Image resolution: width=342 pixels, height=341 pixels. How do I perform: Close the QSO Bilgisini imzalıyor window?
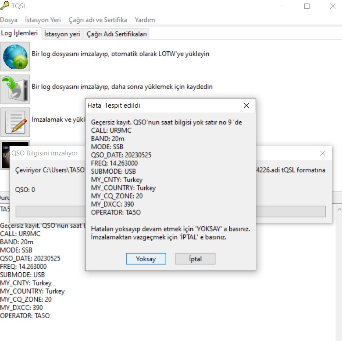pyautogui.click(x=323, y=153)
